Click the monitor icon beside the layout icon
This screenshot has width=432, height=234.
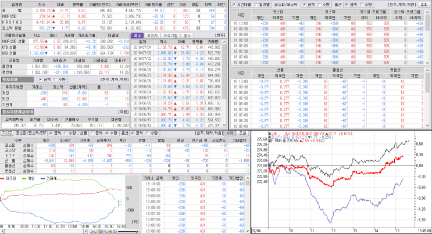pos(10,133)
